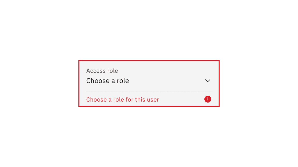Click the divider line under the placeholder
298x167 pixels.
click(149, 91)
